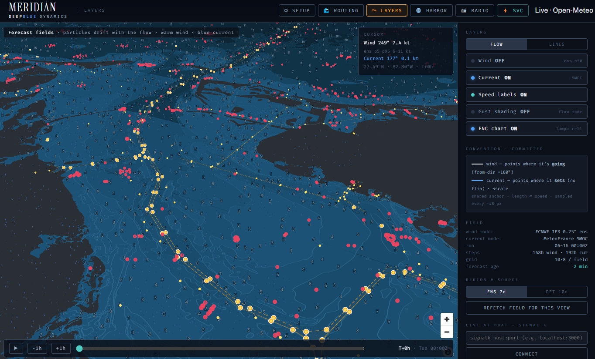Image resolution: width=595 pixels, height=359 pixels.
Task: Open the SVC tab with lightning icon
Action: (x=513, y=10)
